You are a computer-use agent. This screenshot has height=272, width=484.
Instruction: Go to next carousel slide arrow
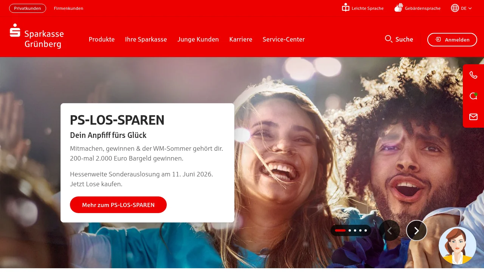coord(417,230)
